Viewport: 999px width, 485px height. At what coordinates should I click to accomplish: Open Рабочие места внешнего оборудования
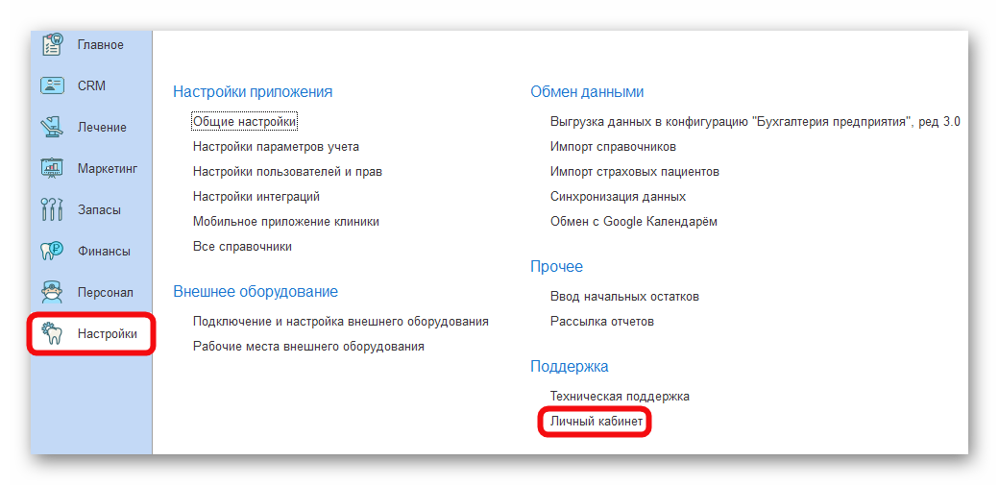(x=308, y=347)
